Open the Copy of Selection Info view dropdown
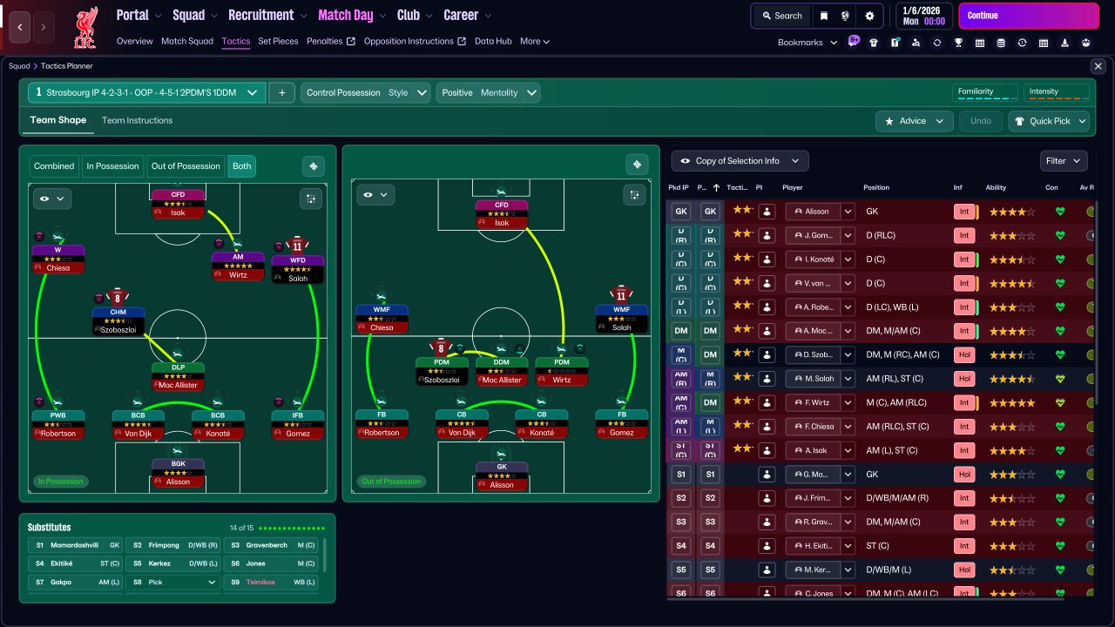 pos(740,161)
